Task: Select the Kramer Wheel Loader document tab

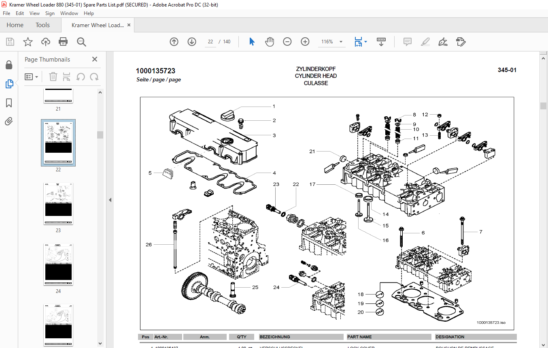Action: pyautogui.click(x=98, y=25)
